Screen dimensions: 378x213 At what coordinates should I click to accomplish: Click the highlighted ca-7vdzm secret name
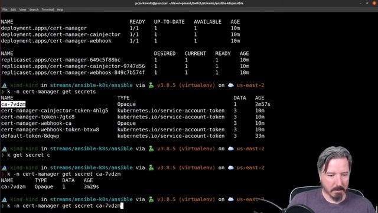[x=13, y=104]
